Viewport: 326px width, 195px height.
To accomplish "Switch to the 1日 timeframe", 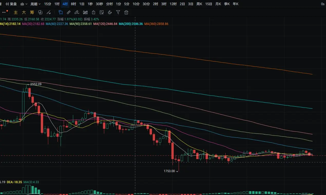I will tap(82, 4).
